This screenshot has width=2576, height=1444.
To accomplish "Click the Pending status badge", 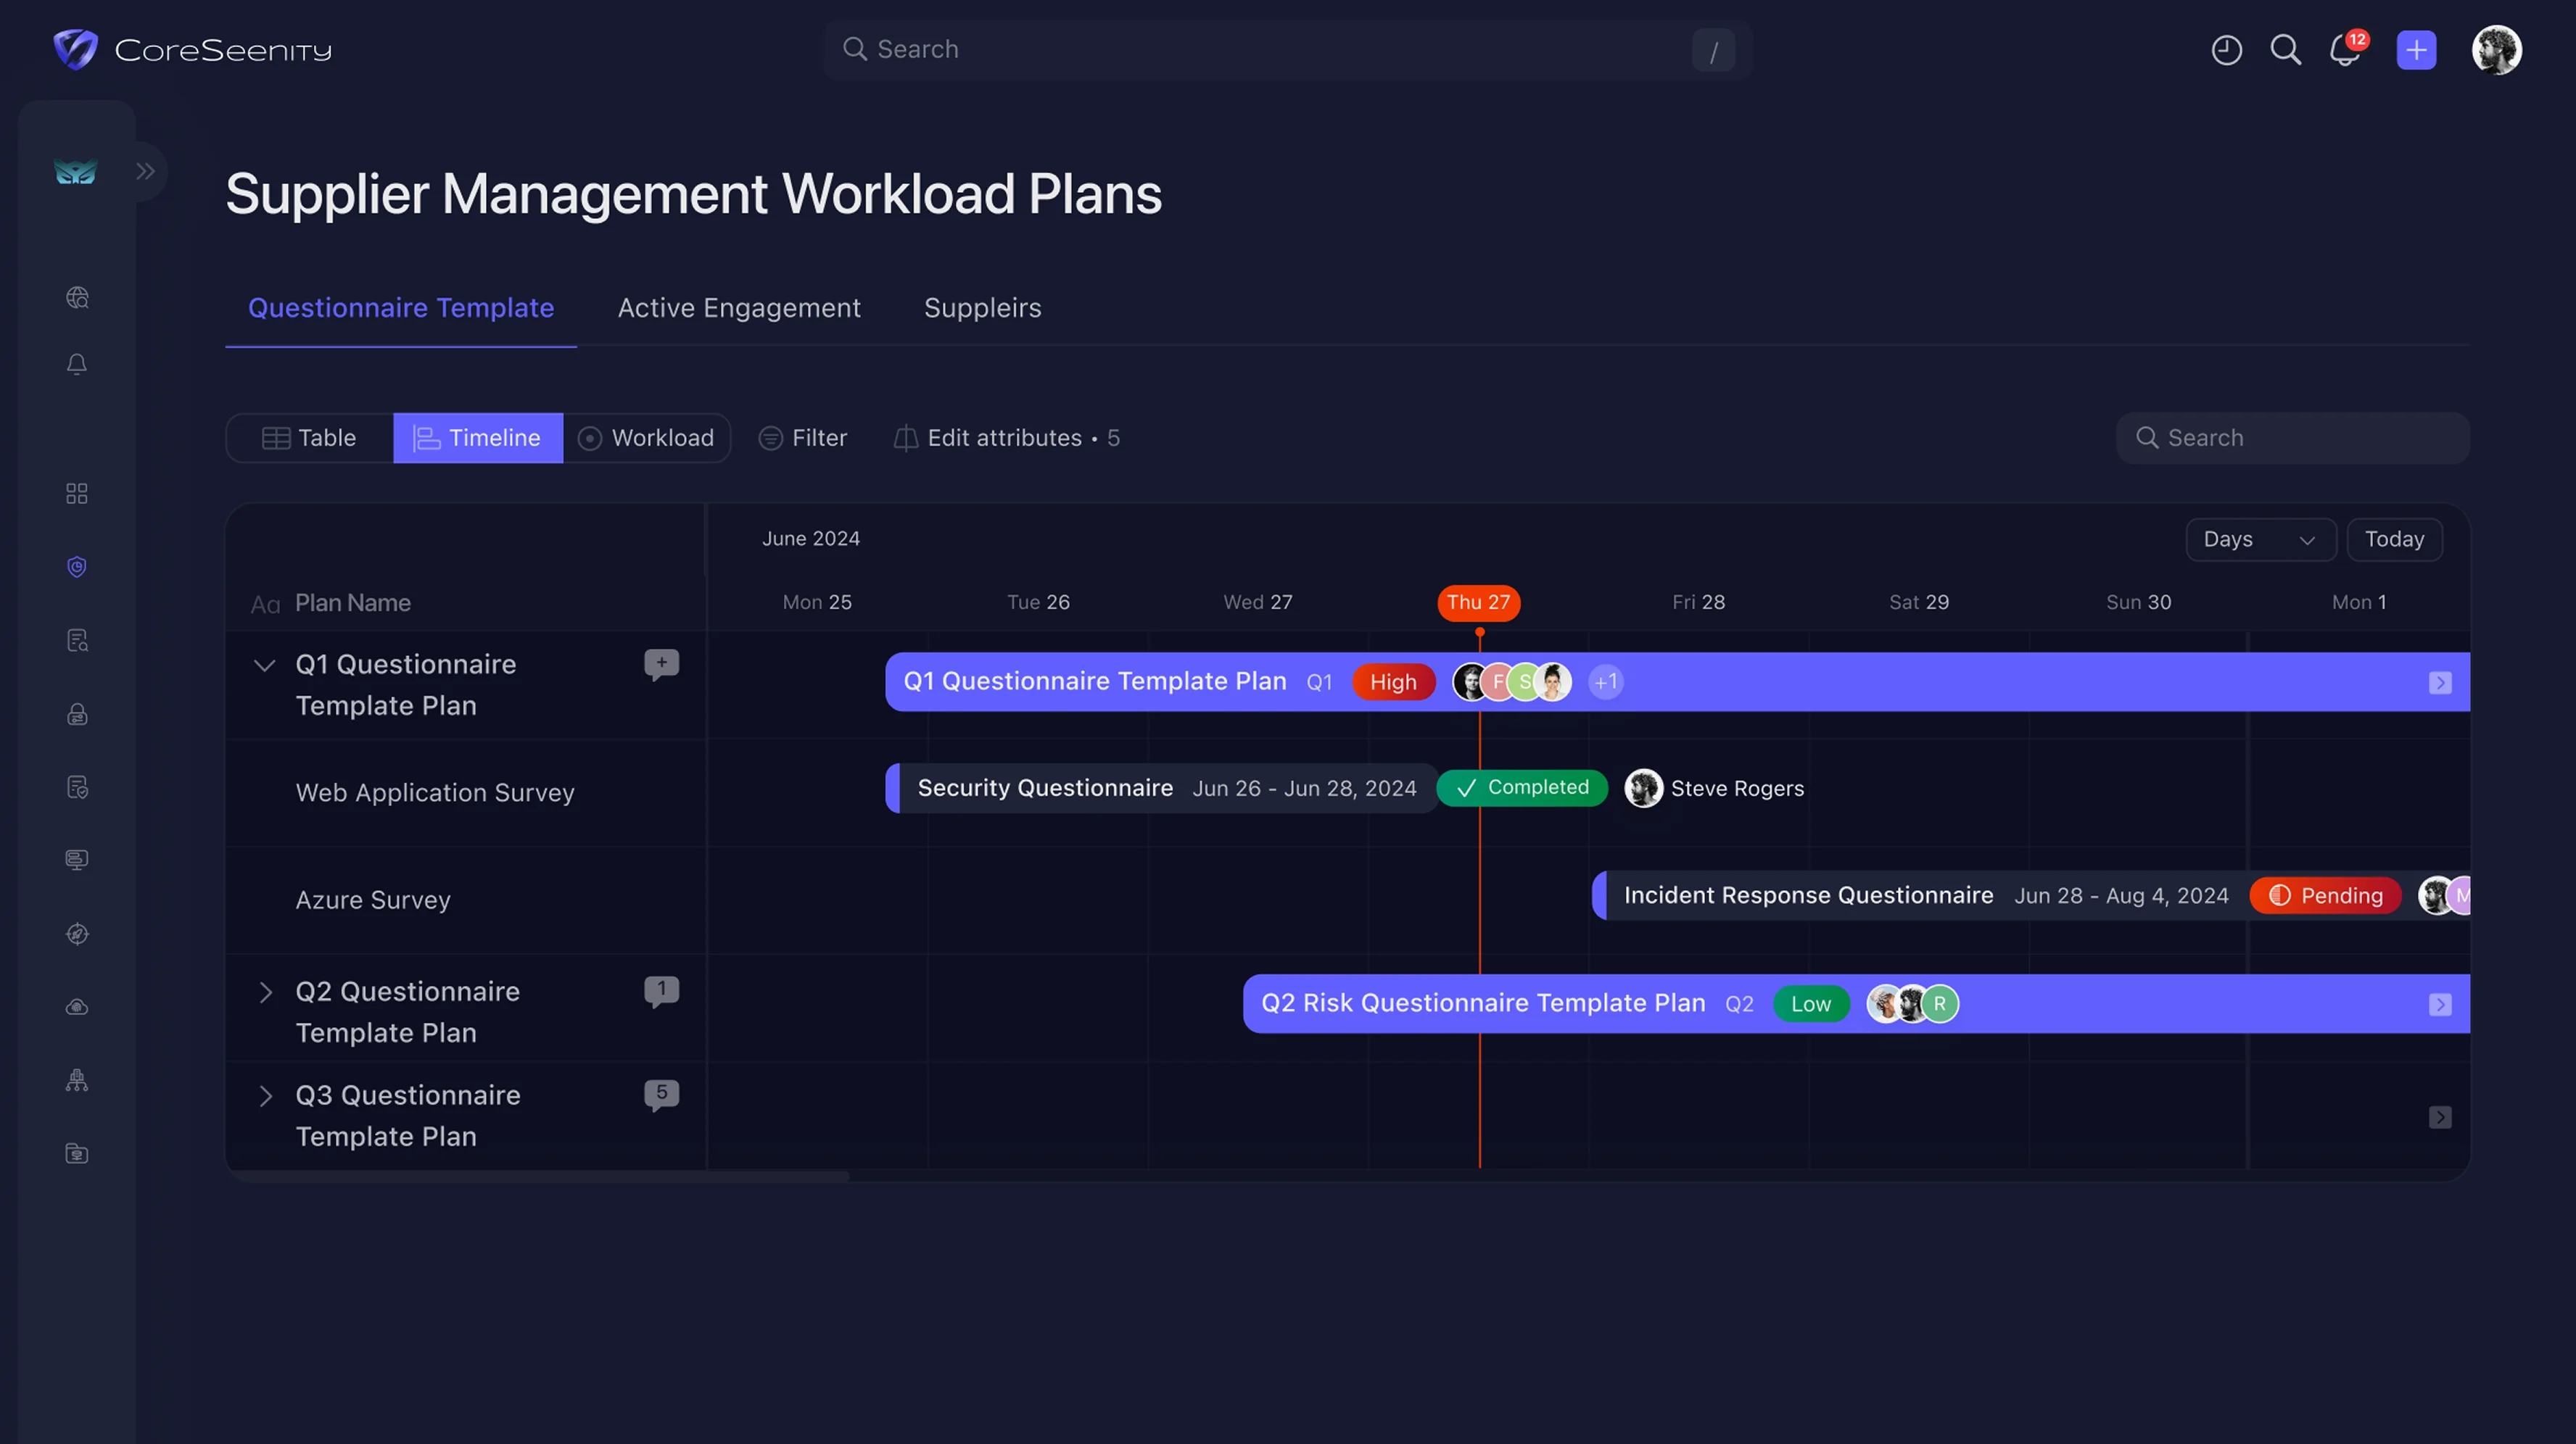I will (2325, 895).
